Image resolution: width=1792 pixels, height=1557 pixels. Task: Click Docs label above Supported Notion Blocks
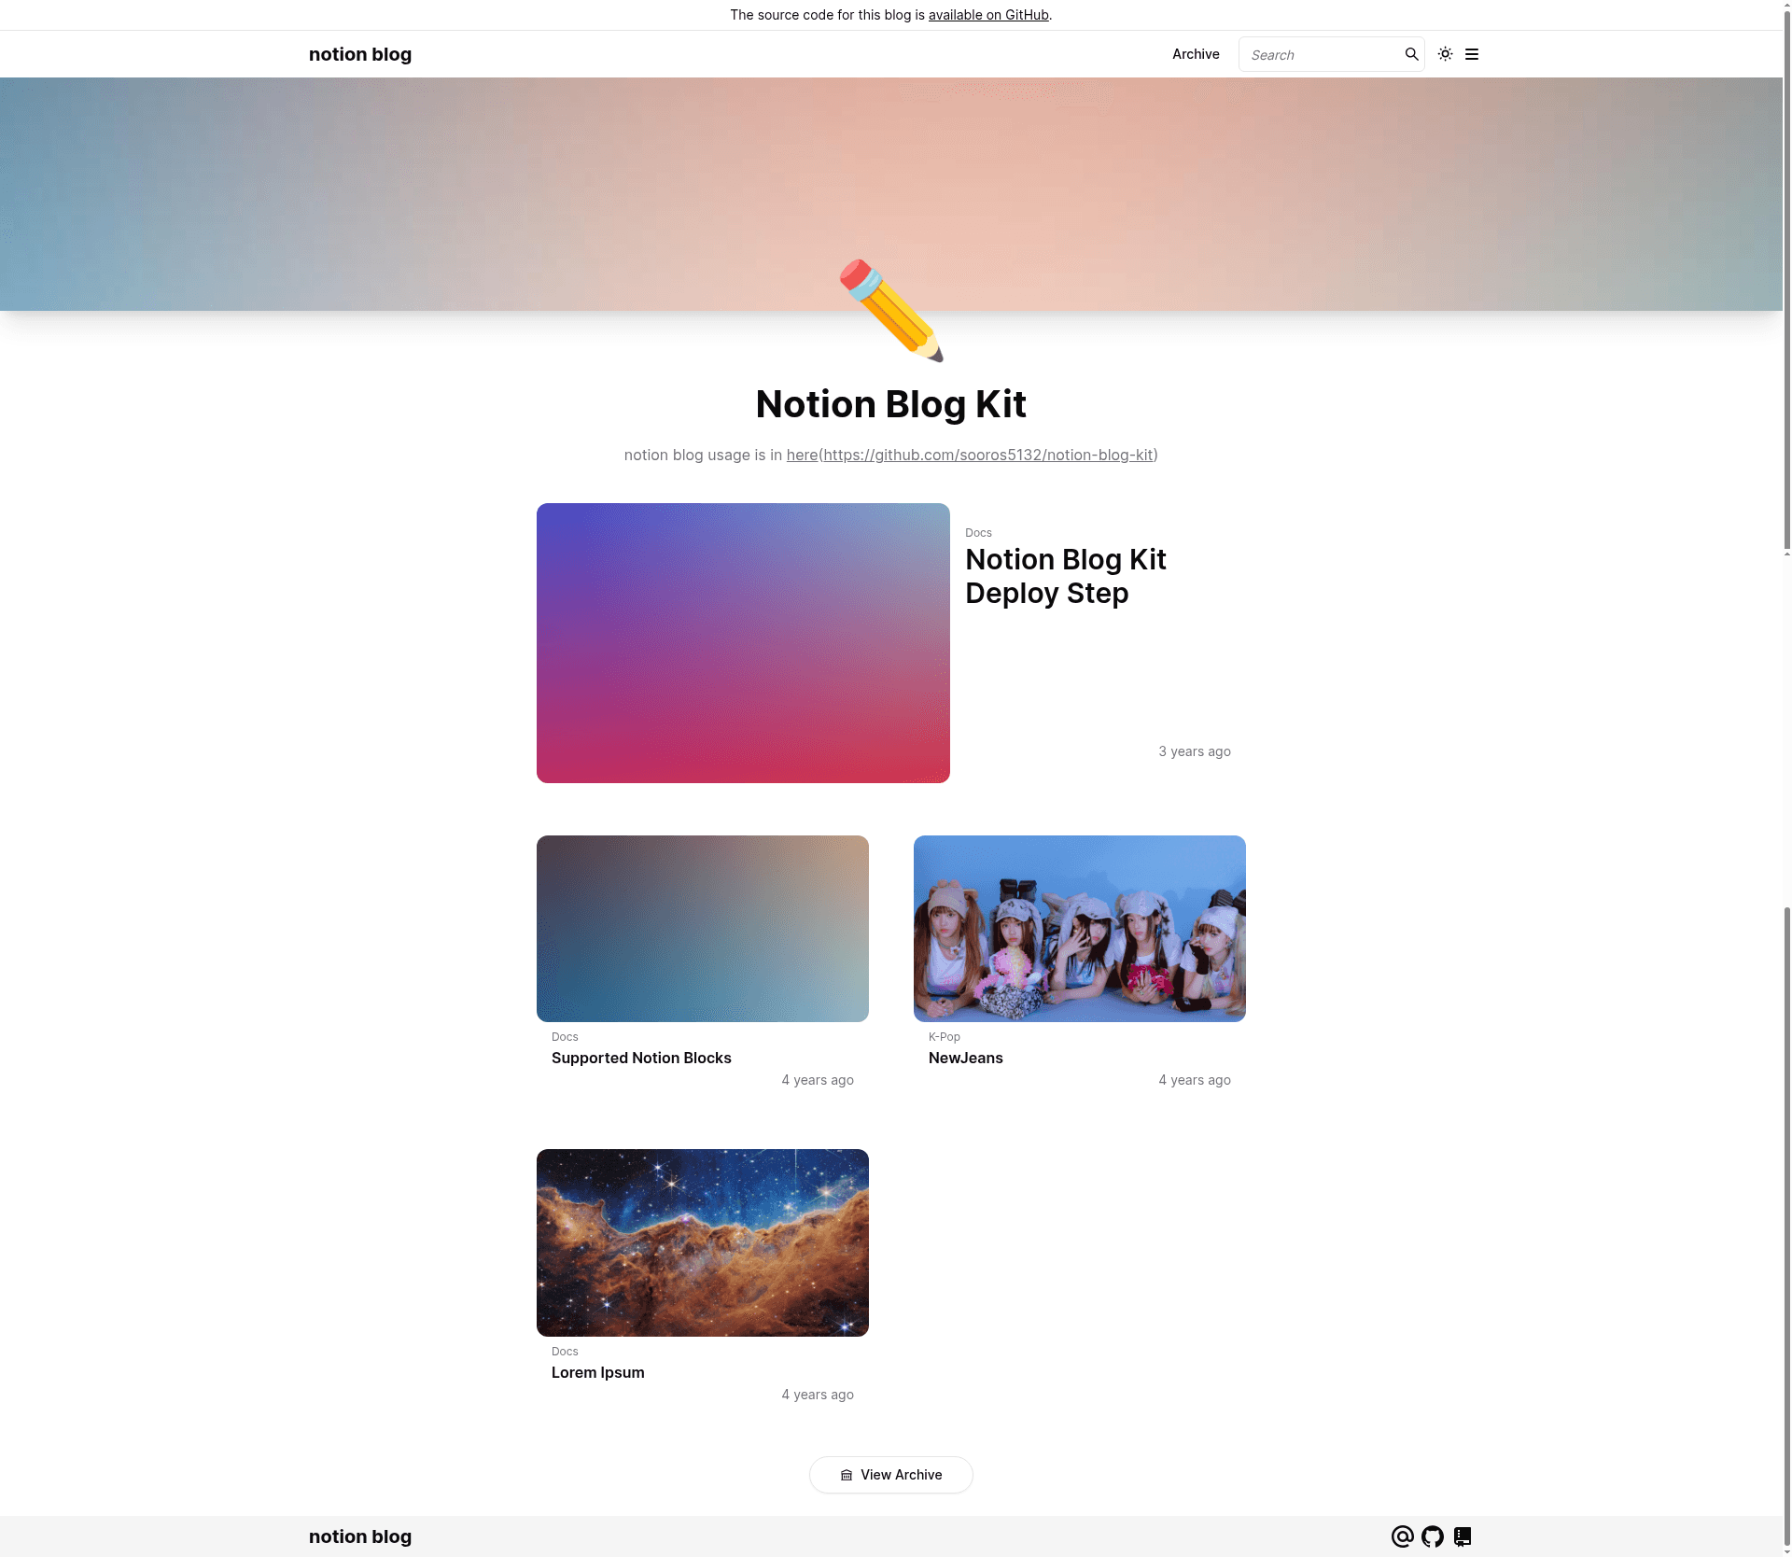click(x=565, y=1037)
